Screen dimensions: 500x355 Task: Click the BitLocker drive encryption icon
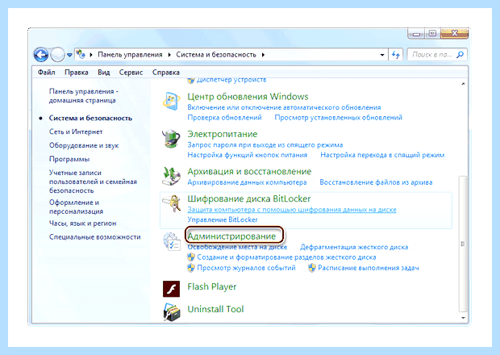tap(171, 203)
